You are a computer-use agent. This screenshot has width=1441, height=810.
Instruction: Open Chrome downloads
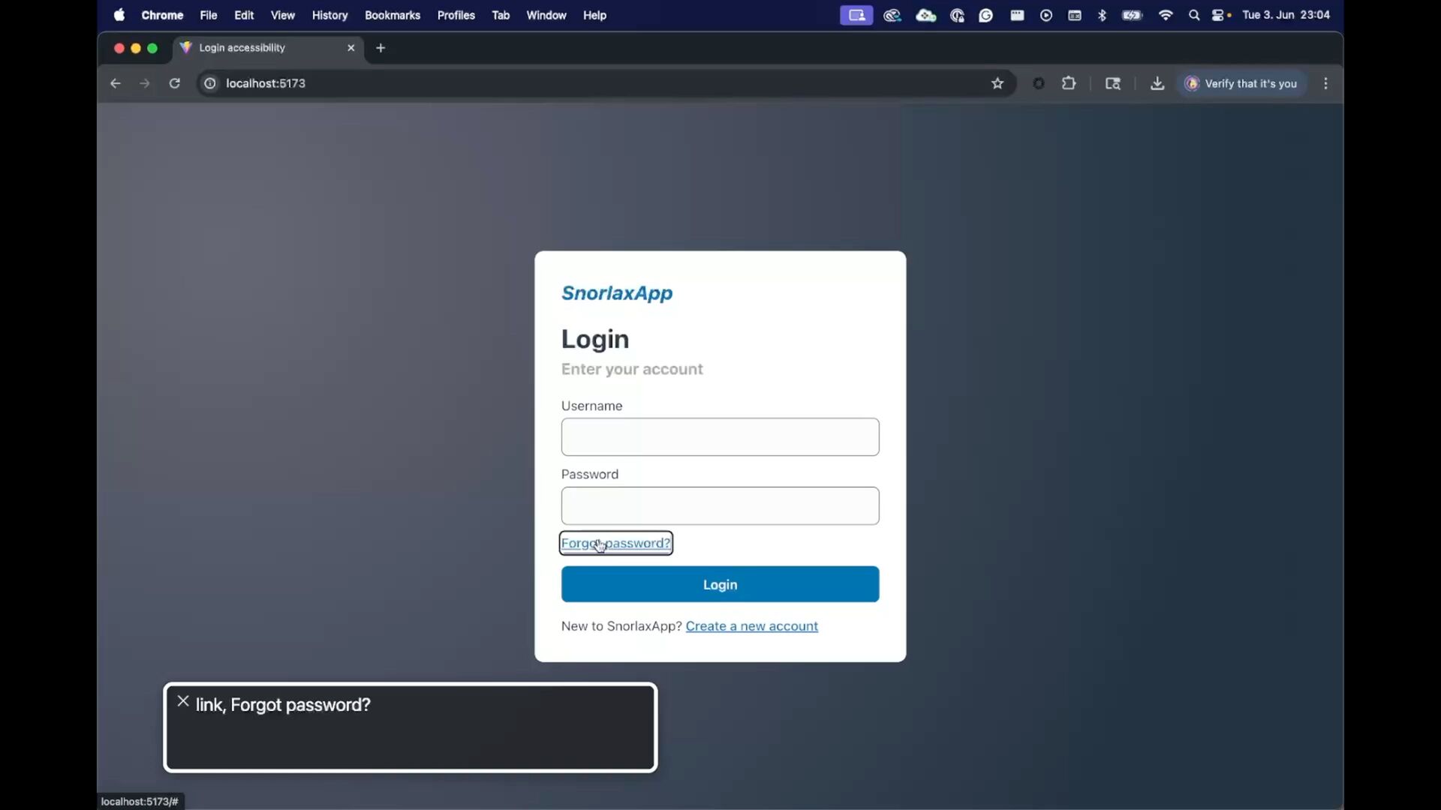1157,83
